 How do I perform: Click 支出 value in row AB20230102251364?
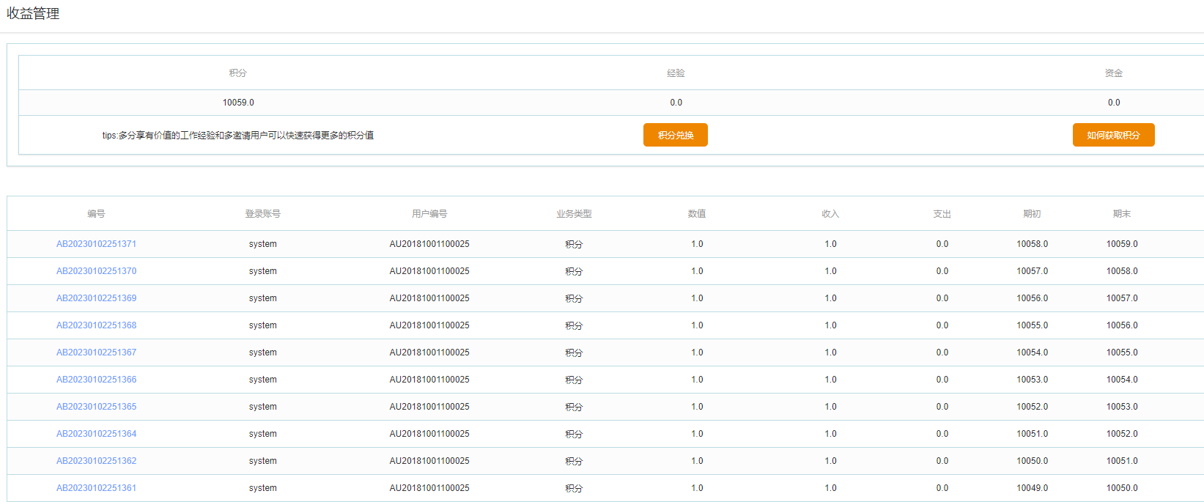pyautogui.click(x=942, y=434)
